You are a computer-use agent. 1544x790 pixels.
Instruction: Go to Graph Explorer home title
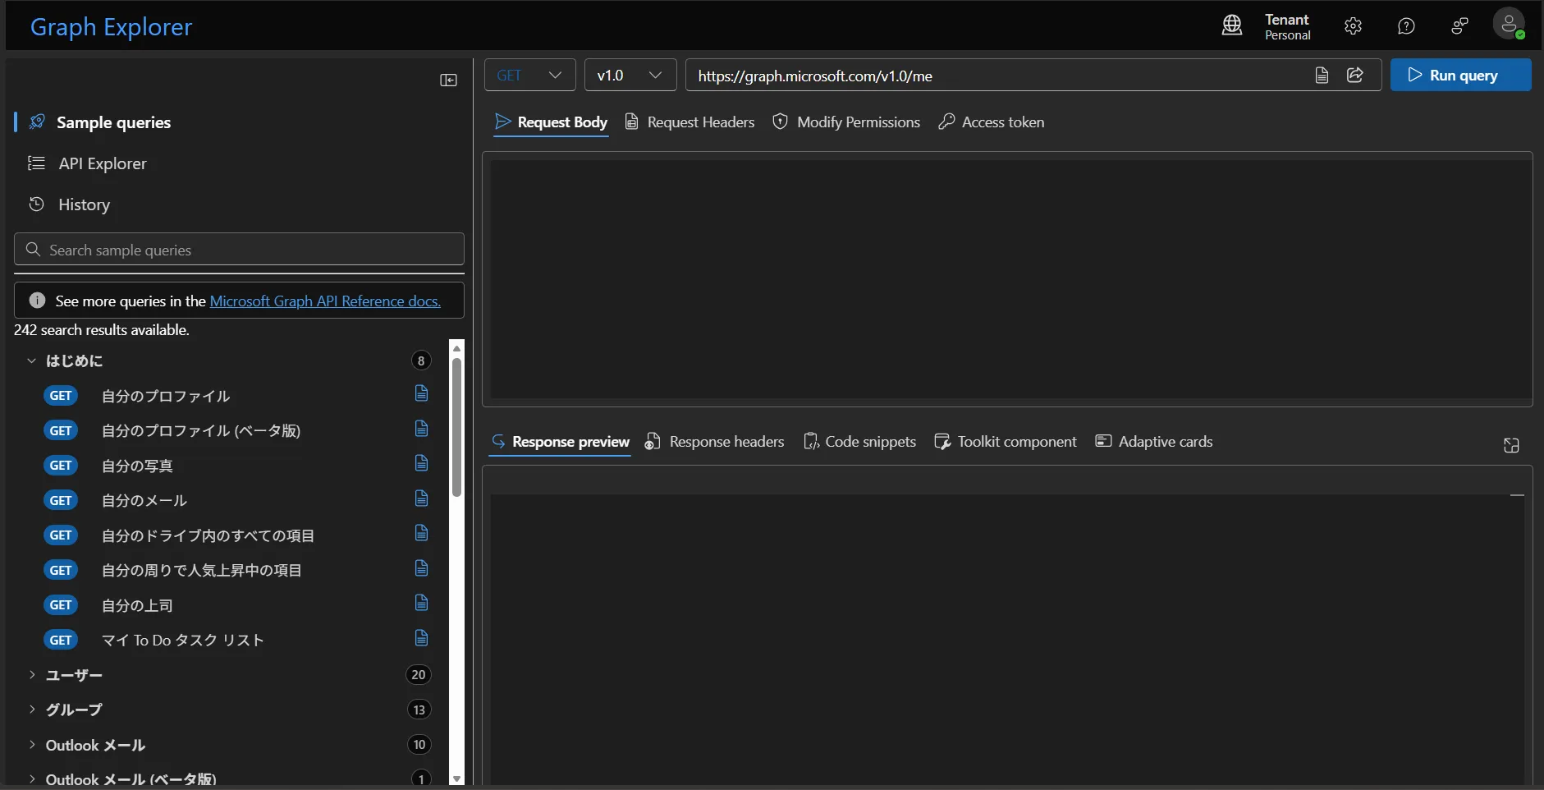click(111, 27)
